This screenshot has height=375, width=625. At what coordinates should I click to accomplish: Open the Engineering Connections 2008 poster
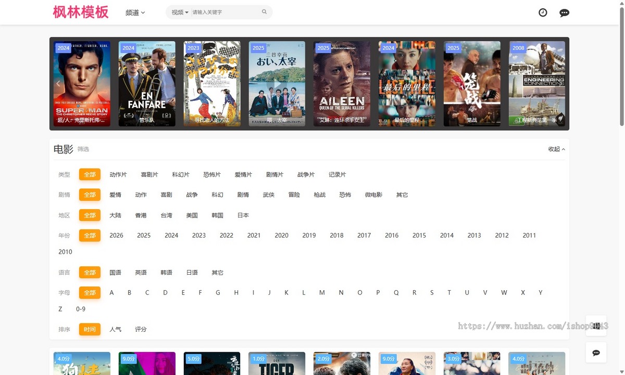pyautogui.click(x=537, y=84)
